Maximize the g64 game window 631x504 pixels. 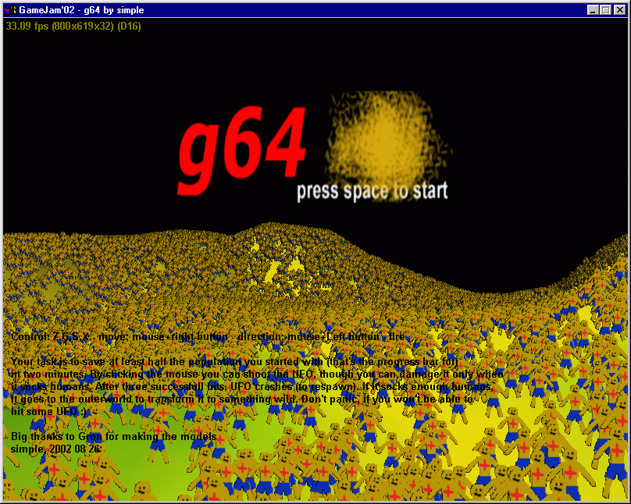click(x=605, y=10)
